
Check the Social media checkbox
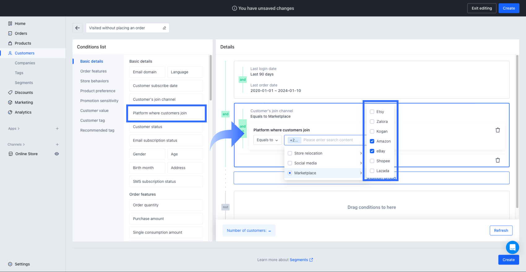click(x=290, y=163)
